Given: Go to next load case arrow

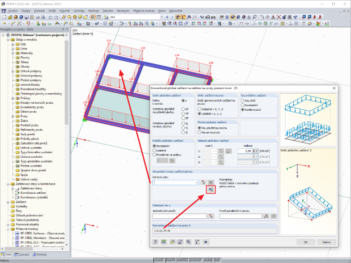Looking at the screenshot, I should click(x=172, y=17).
